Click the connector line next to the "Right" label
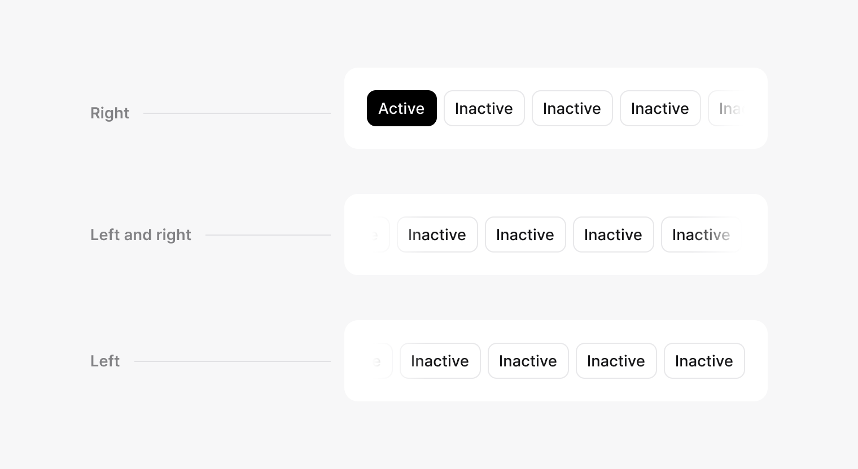This screenshot has height=469, width=858. click(x=237, y=113)
